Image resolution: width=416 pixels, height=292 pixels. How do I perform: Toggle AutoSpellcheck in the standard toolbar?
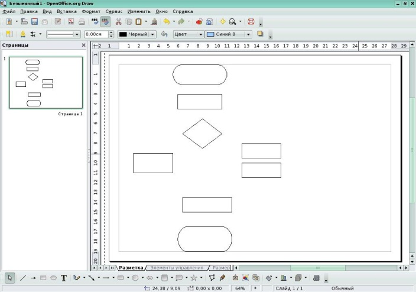(x=105, y=22)
